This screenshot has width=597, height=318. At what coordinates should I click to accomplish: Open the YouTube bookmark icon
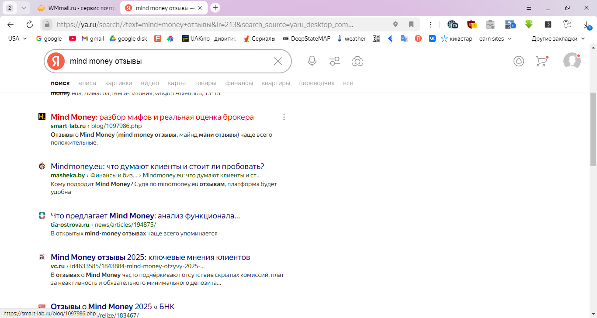73,38
